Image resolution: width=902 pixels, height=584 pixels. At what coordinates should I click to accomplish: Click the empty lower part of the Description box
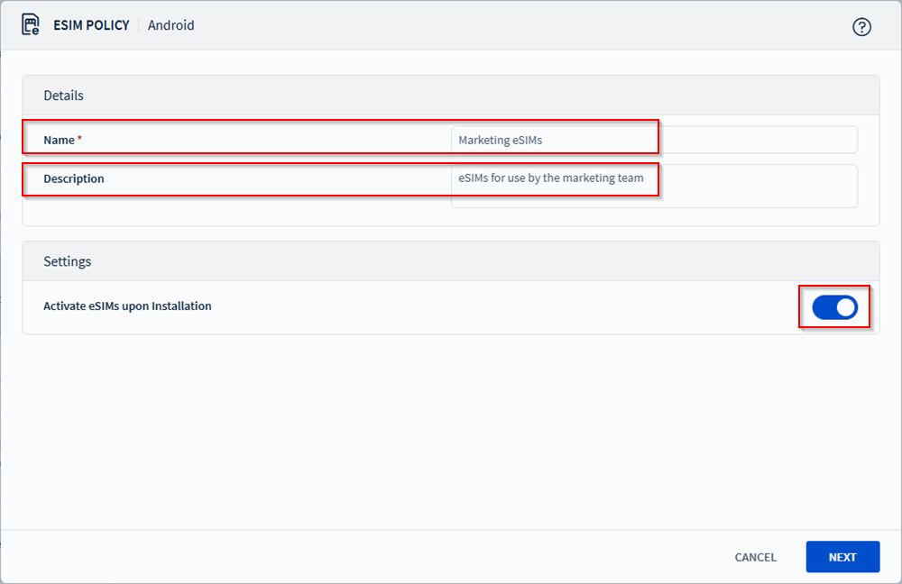(x=654, y=198)
